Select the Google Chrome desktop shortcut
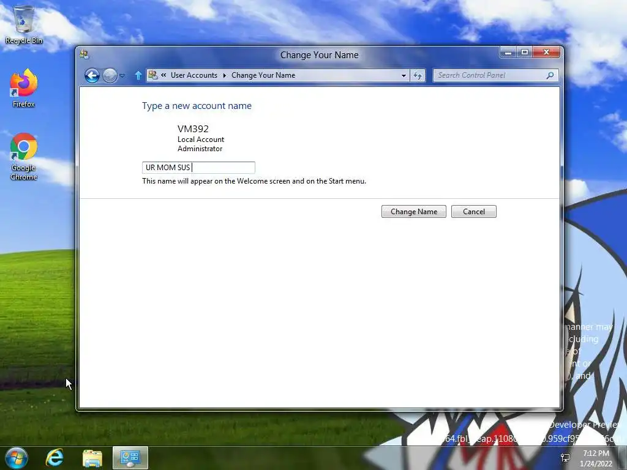 tap(24, 157)
